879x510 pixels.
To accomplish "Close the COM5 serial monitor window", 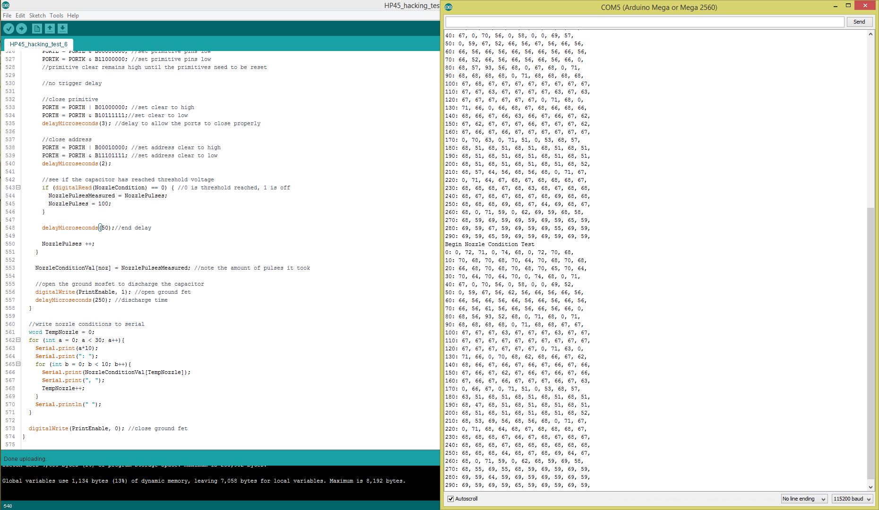I will click(x=865, y=6).
